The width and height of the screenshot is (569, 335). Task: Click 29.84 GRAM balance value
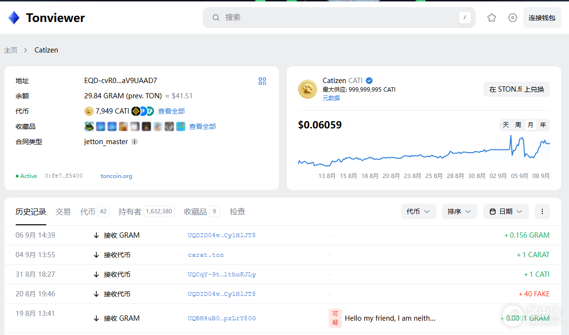123,96
